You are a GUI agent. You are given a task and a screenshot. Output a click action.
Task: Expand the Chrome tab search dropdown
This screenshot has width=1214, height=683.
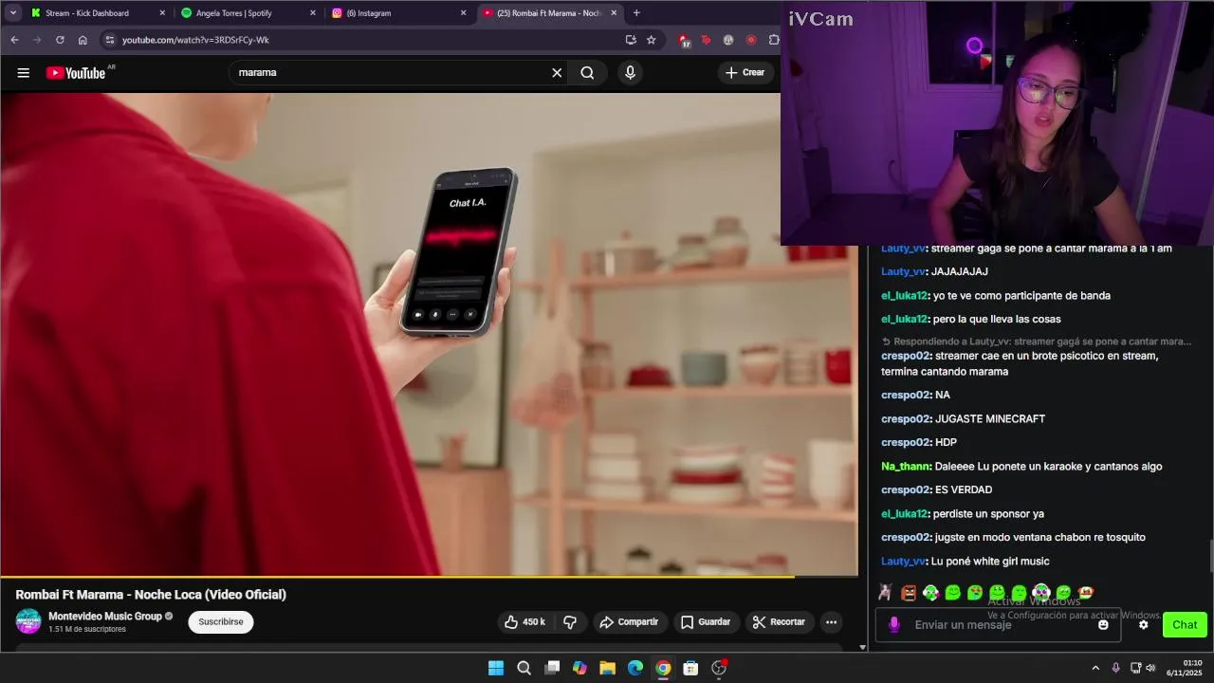pyautogui.click(x=13, y=13)
